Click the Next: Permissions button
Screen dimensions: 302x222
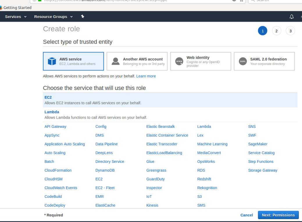(278, 215)
